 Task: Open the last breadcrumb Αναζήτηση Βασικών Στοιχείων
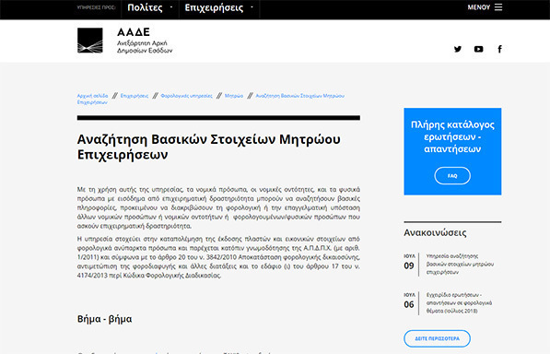pyautogui.click(x=210, y=99)
